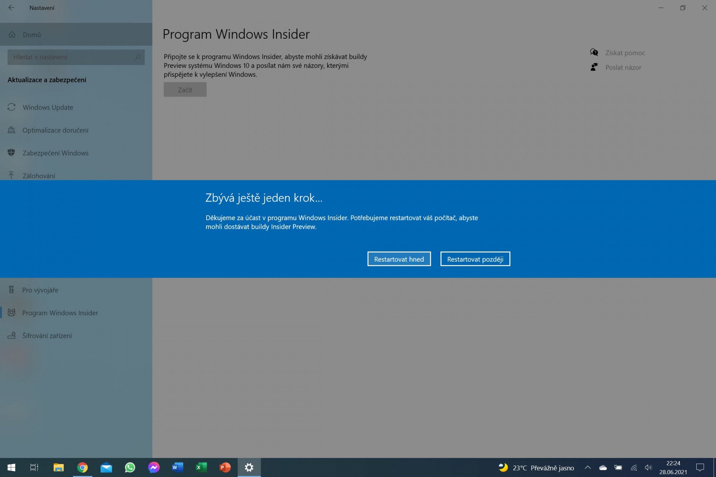
Task: Go back with the arrow in Nastavení
Action: (11, 7)
